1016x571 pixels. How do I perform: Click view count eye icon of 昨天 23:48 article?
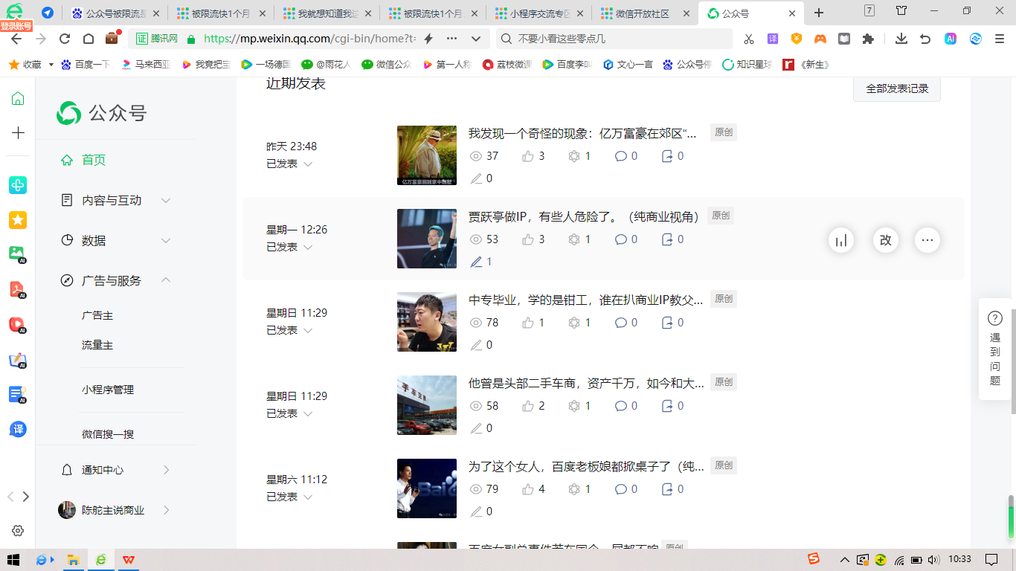pyautogui.click(x=477, y=156)
